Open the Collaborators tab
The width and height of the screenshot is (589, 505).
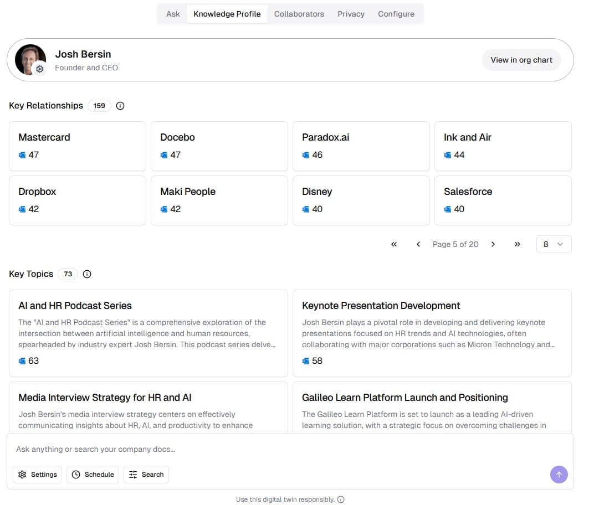click(299, 14)
